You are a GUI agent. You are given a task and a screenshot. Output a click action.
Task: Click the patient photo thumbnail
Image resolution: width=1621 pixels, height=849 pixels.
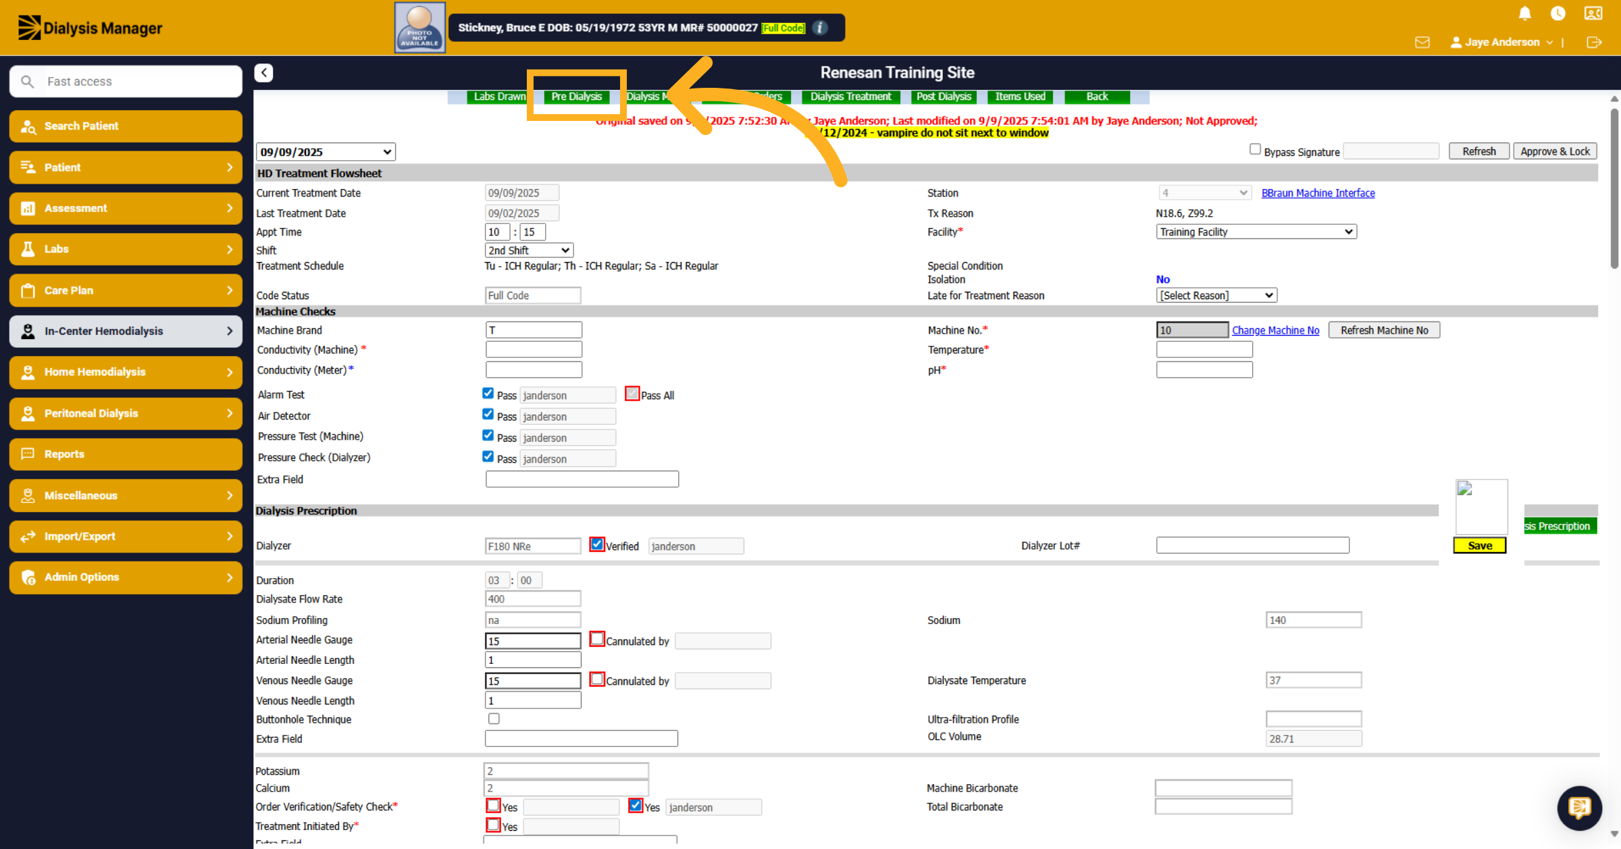pos(419,28)
